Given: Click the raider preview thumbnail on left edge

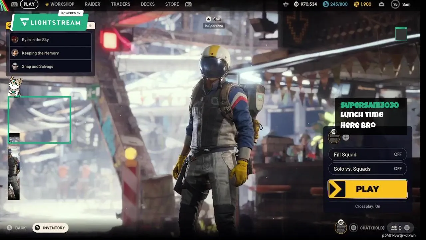Looking at the screenshot, I should click(x=14, y=166).
